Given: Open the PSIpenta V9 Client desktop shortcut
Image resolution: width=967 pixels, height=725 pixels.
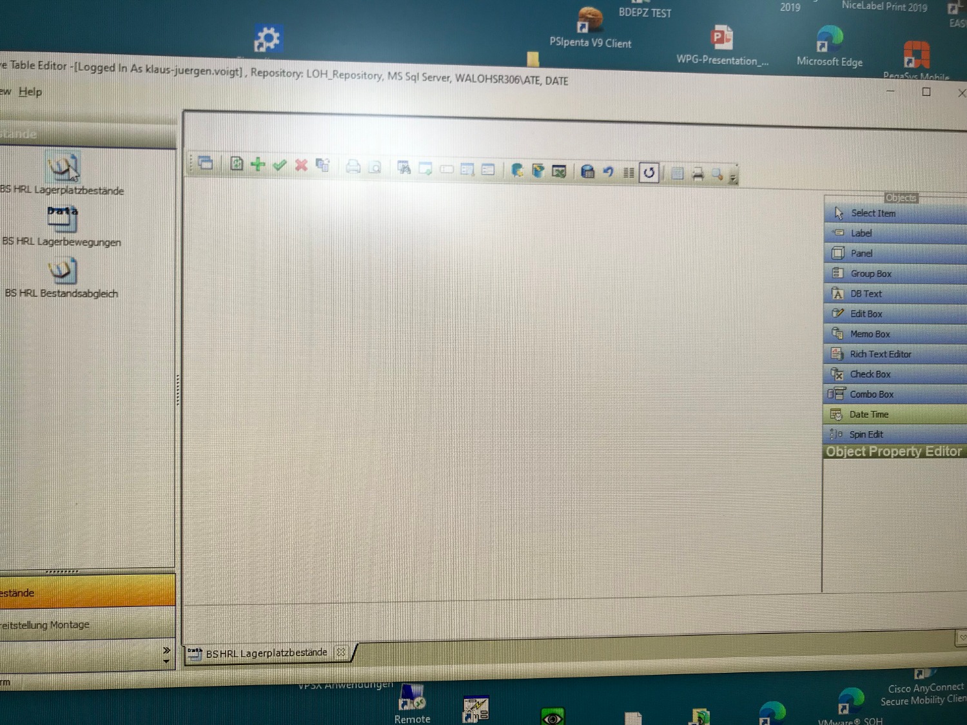Looking at the screenshot, I should 590,27.
